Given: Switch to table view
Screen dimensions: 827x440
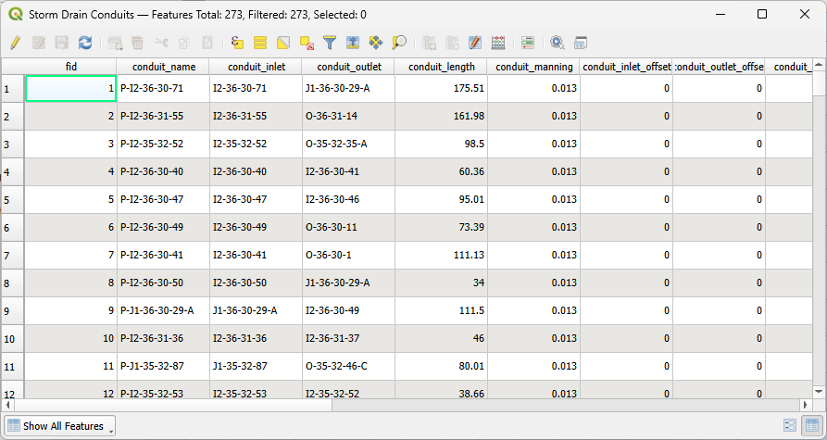Looking at the screenshot, I should point(810,426).
